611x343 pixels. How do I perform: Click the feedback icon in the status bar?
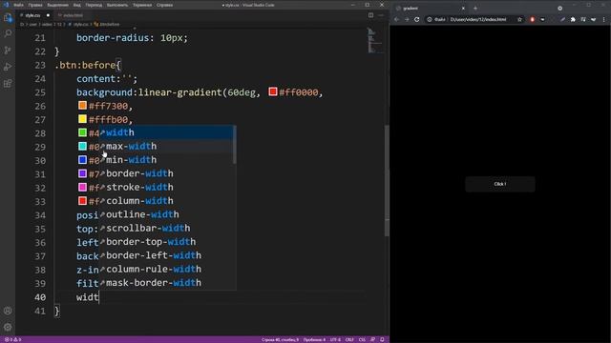(x=373, y=339)
